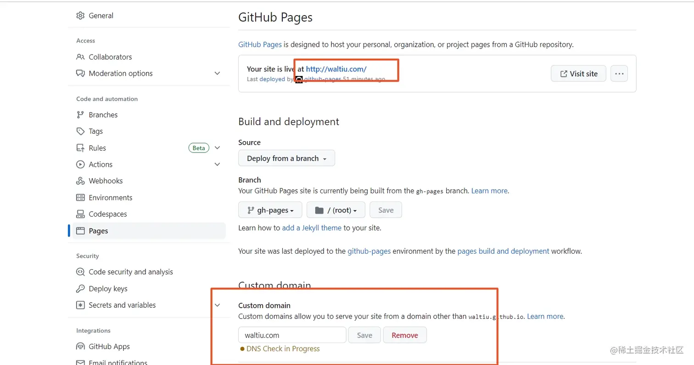Expand the Rules submenu chevron
The height and width of the screenshot is (365, 694).
click(218, 148)
